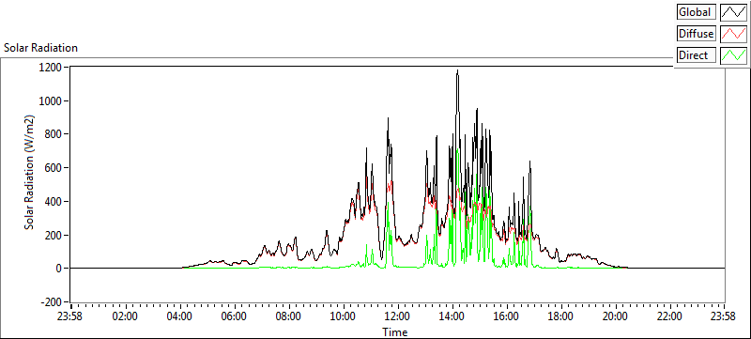Click the 600 y-axis value
This screenshot has height=339, width=751.
tap(54, 167)
